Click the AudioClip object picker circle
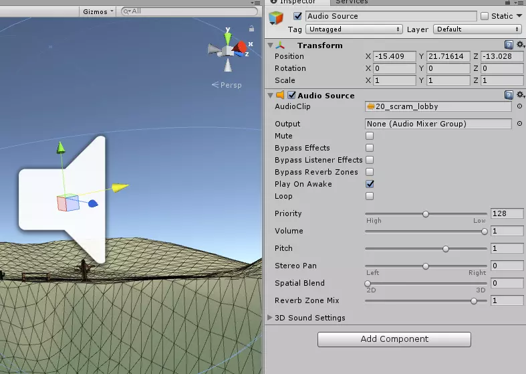Image resolution: width=526 pixels, height=374 pixels. pos(519,106)
